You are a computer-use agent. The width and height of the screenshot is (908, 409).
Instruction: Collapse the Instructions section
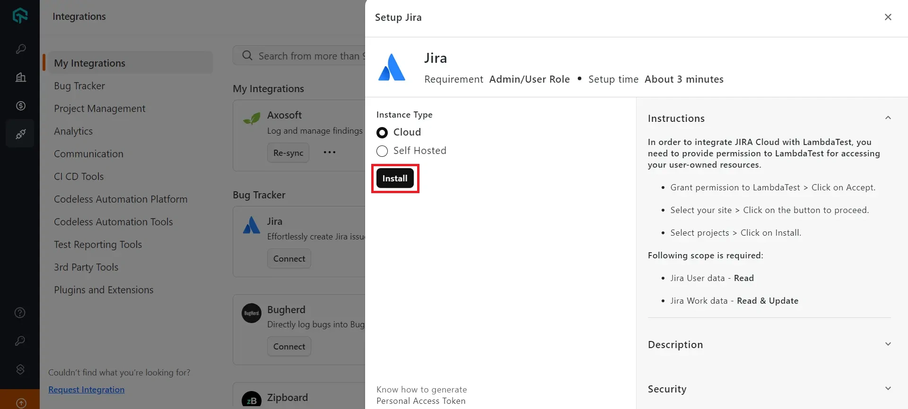pos(888,118)
